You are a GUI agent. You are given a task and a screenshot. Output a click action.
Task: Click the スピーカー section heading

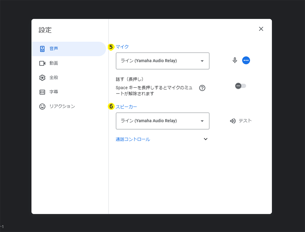pos(126,107)
